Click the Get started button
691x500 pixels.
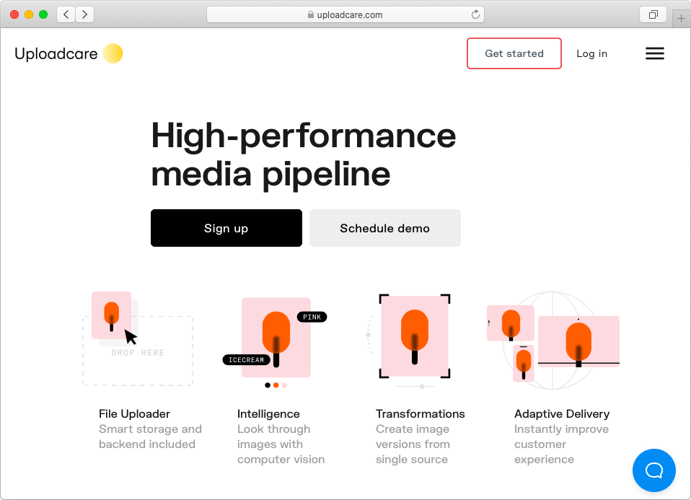(514, 53)
